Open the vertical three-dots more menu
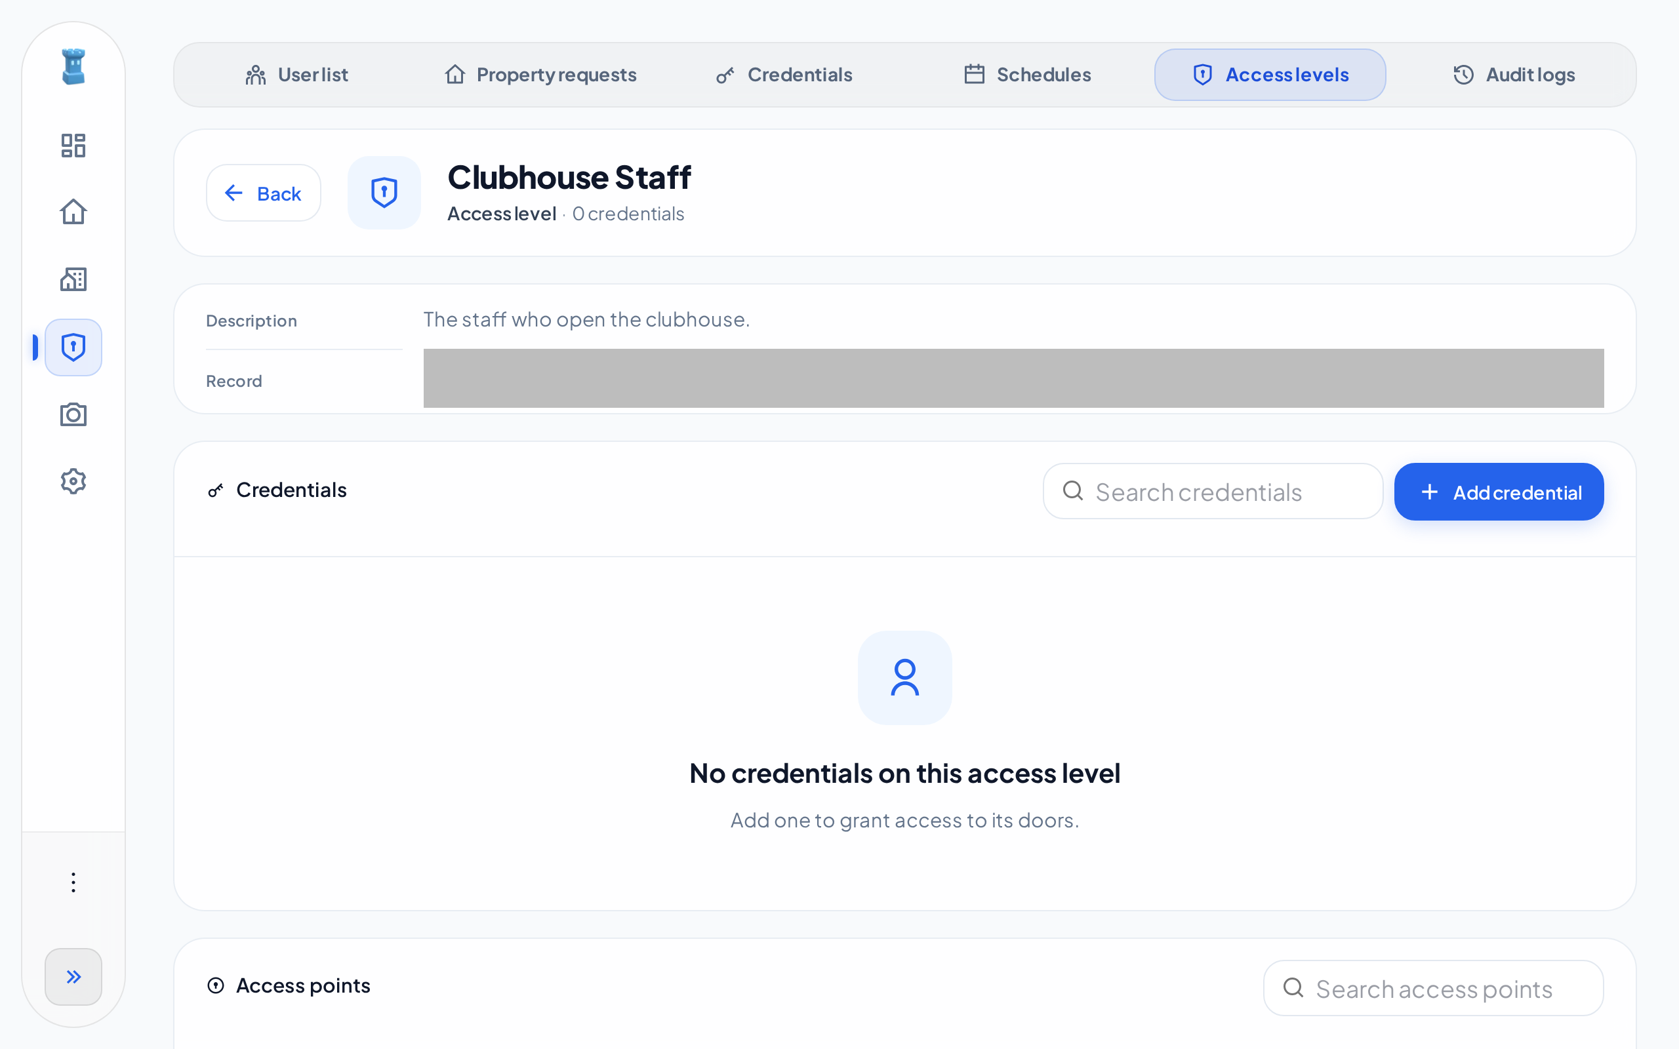Screen dimensions: 1679x1049 click(x=73, y=882)
